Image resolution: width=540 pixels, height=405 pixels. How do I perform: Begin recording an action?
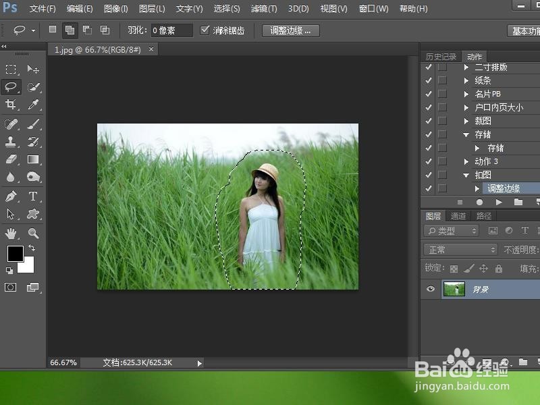click(479, 202)
